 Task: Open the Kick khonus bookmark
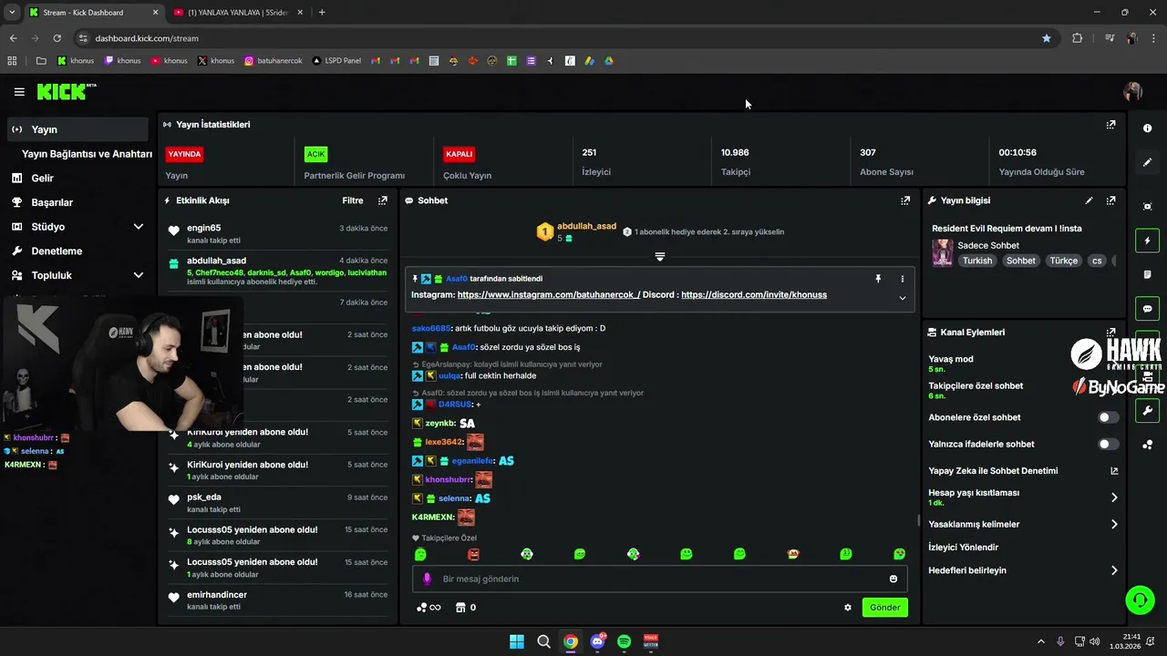[76, 61]
